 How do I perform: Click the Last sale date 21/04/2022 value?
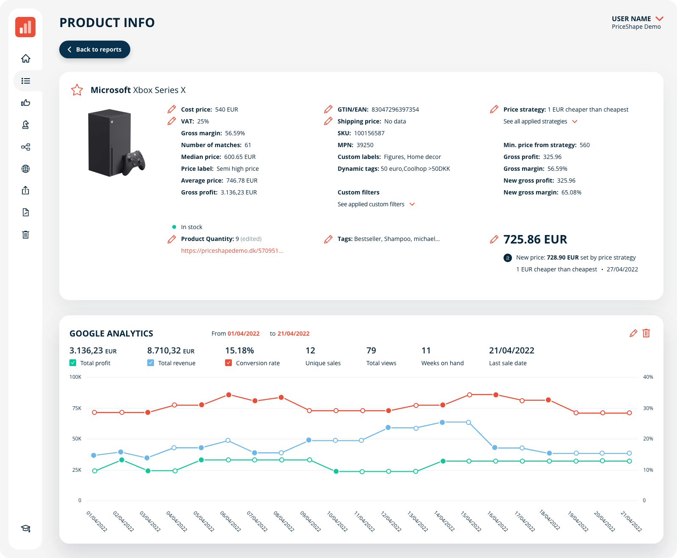click(512, 350)
